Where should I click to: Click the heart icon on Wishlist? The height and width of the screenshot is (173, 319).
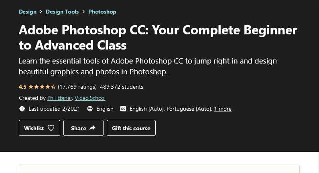click(x=51, y=128)
